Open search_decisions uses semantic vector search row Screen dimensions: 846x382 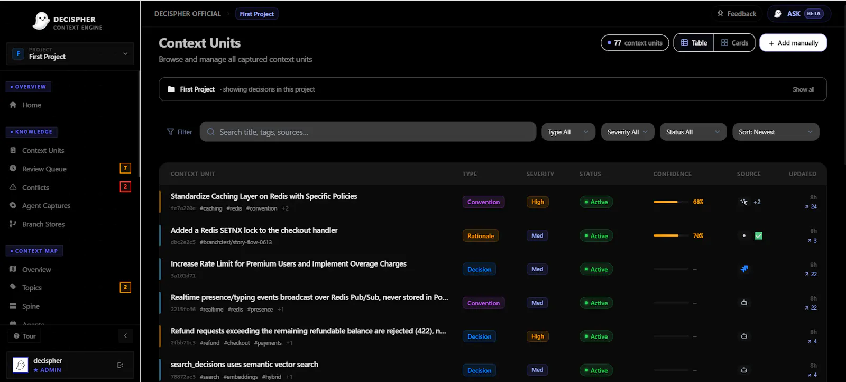492,370
